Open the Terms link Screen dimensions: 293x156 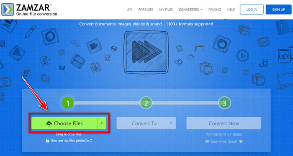[x=237, y=134]
